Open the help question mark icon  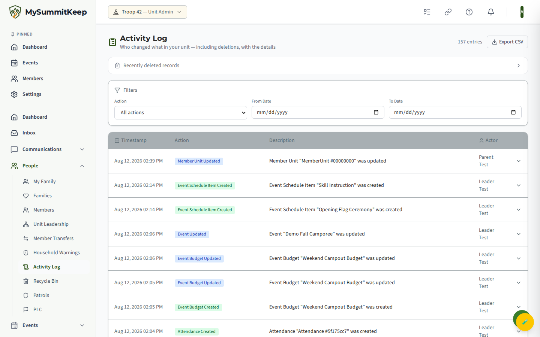[469, 12]
